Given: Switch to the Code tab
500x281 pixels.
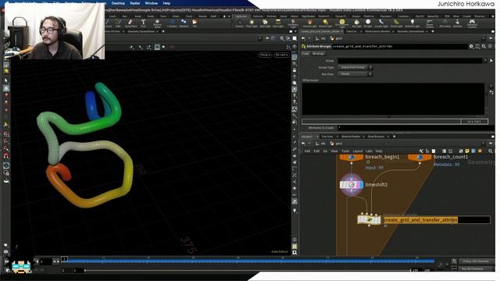Looking at the screenshot, I should pyautogui.click(x=305, y=54).
